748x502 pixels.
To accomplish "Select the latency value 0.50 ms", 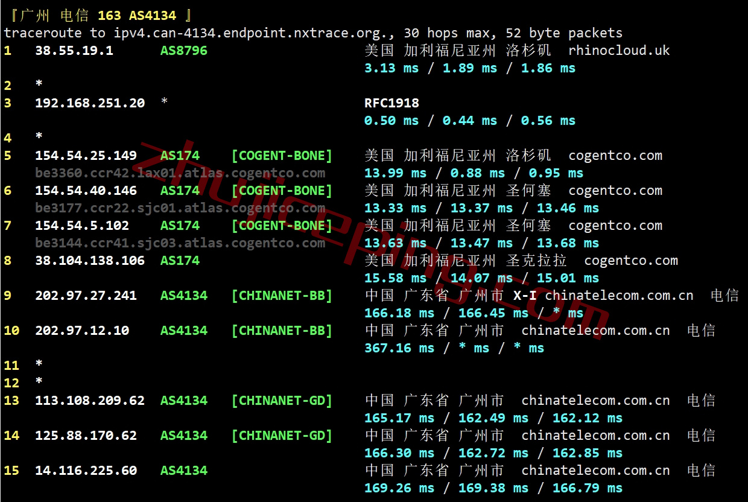I will click(391, 121).
